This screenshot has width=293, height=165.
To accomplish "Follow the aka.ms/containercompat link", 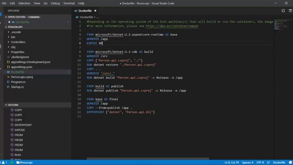I will (x=172, y=26).
